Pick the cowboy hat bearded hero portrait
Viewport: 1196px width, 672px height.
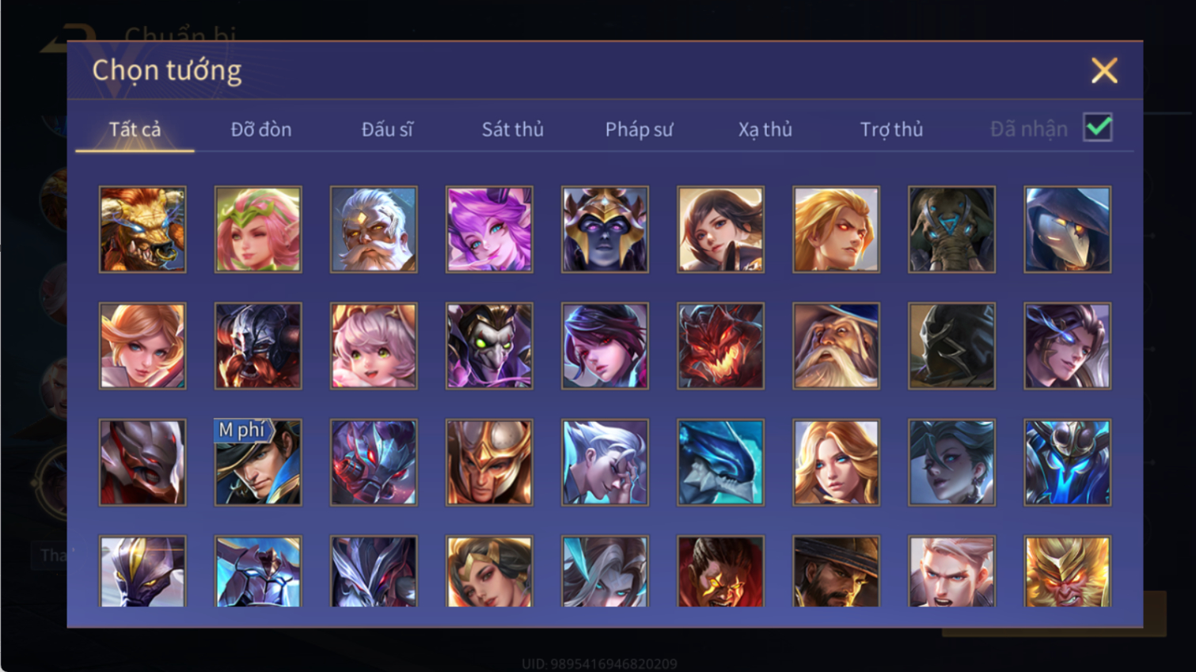[836, 571]
